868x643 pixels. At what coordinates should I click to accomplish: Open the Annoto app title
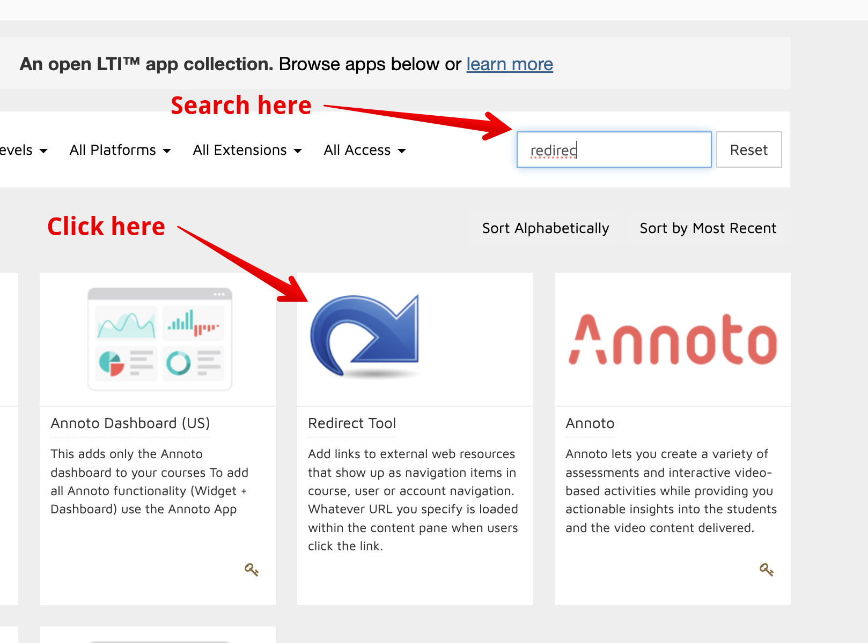pos(590,423)
